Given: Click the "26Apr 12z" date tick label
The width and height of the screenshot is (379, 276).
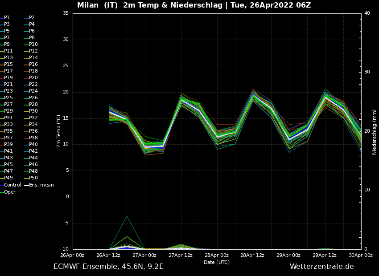Looking at the screenshot, I should tap(108, 255).
